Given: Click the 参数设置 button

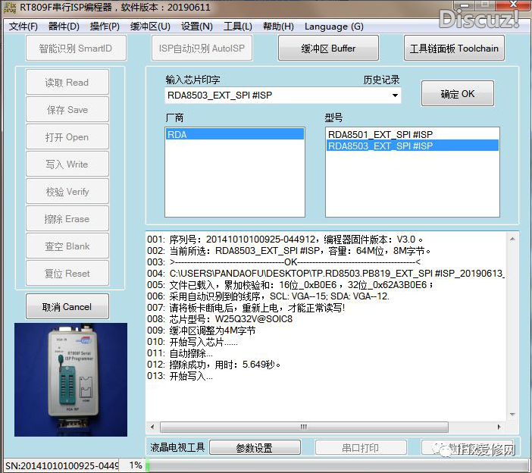Looking at the screenshot, I should tap(255, 447).
